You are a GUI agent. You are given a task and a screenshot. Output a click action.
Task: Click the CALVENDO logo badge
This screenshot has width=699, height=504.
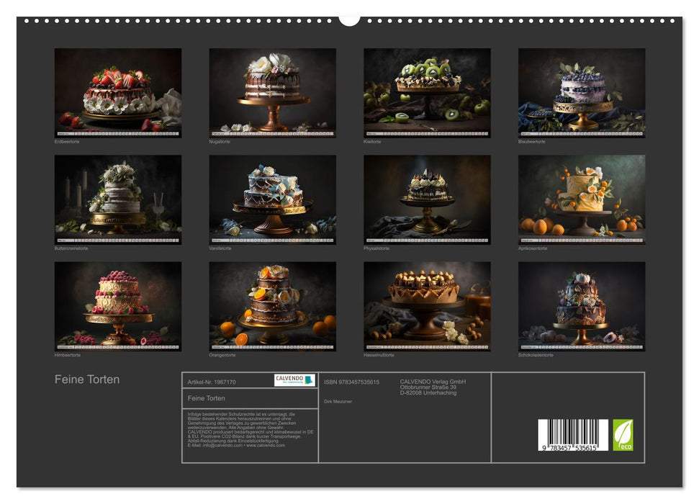click(x=294, y=380)
